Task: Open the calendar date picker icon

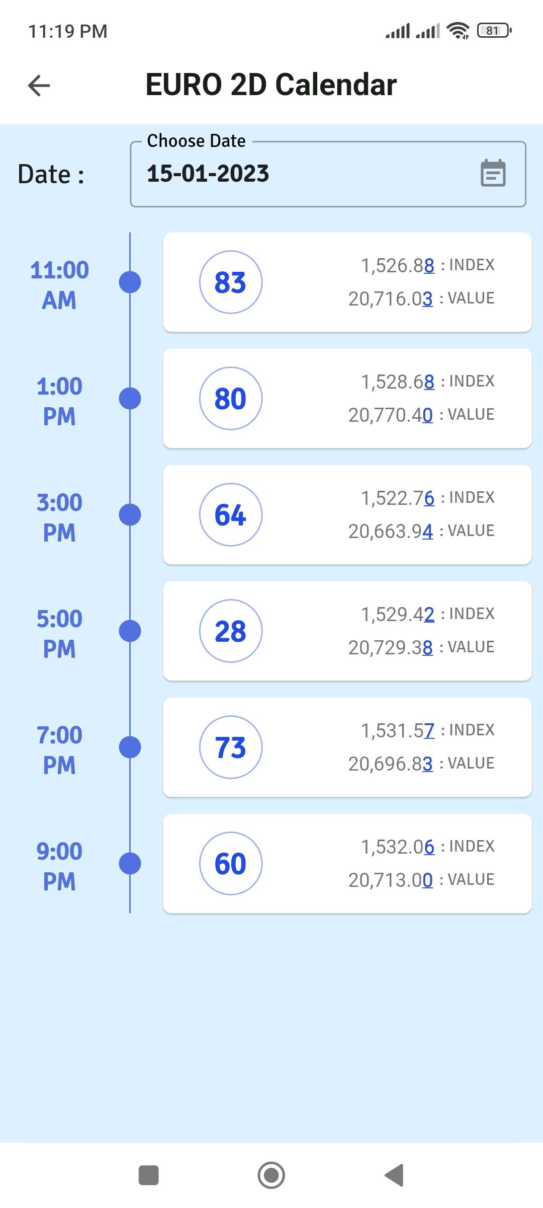Action: coord(493,174)
